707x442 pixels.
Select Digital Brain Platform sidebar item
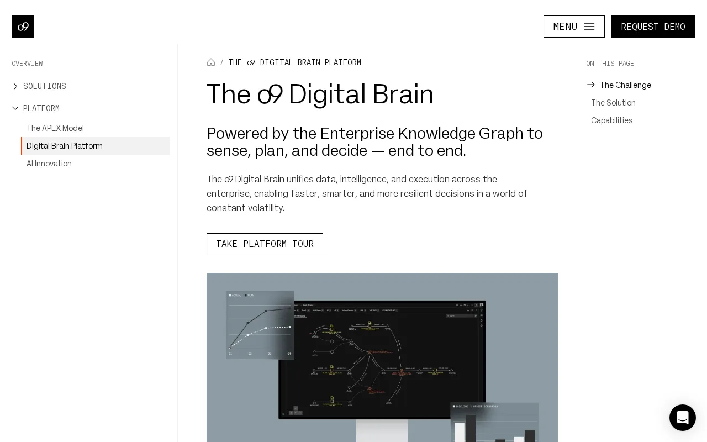pos(96,146)
